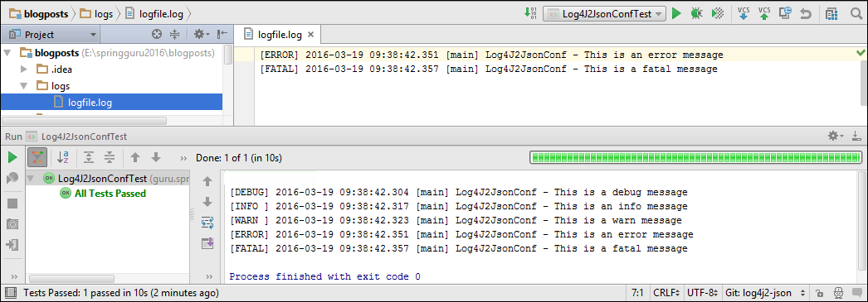
Task: Run with coverage icon in top toolbar
Action: point(718,13)
